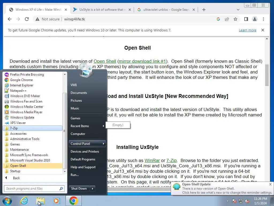Expand the Accessories folder
274x206 pixels.
[33, 134]
